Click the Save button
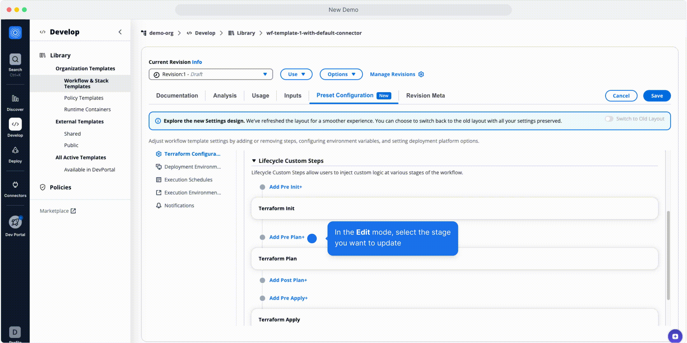The width and height of the screenshot is (687, 343). click(x=657, y=96)
